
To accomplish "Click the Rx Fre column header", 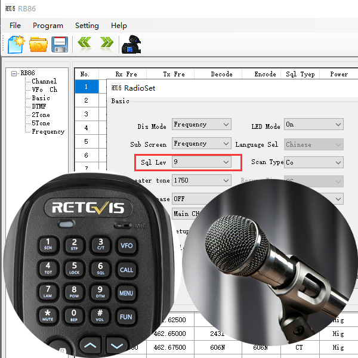I will tap(122, 74).
